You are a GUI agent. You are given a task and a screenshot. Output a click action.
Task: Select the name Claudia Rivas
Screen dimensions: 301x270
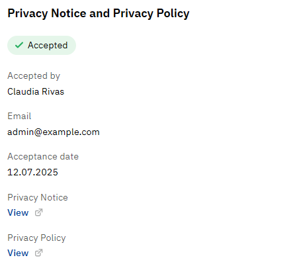tap(36, 91)
